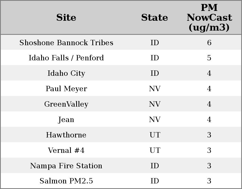Click the PM value 6 for Shoshone Bannock
Screen dimensions: 242x189
pos(209,43)
